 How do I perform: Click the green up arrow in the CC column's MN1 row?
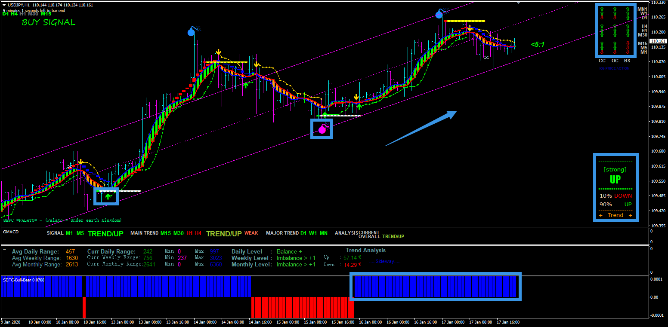[x=602, y=9]
